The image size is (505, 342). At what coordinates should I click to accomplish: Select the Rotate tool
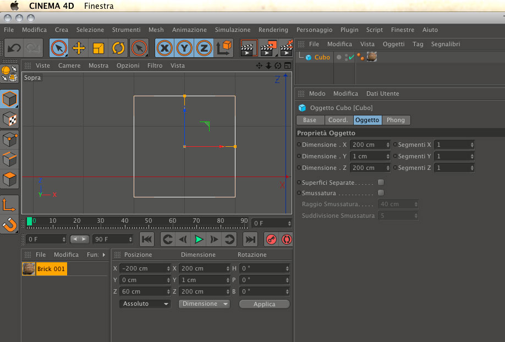(x=118, y=48)
